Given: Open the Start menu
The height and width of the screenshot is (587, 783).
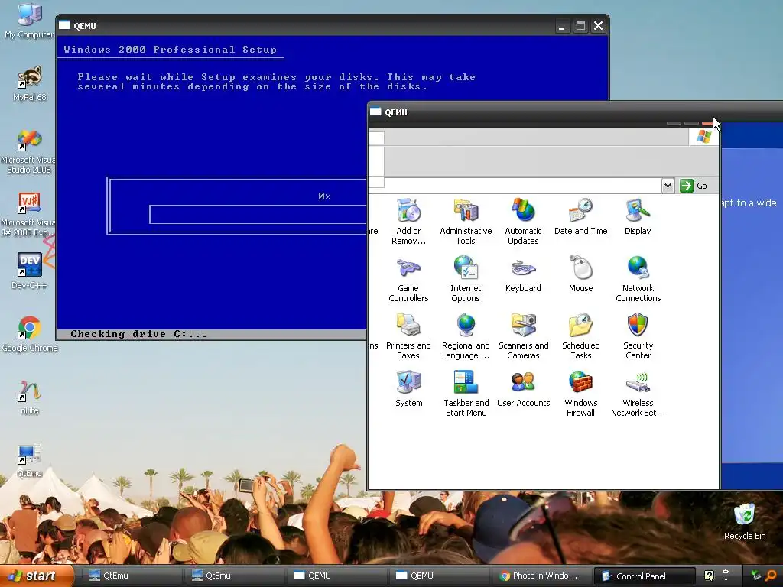Looking at the screenshot, I should (x=37, y=576).
